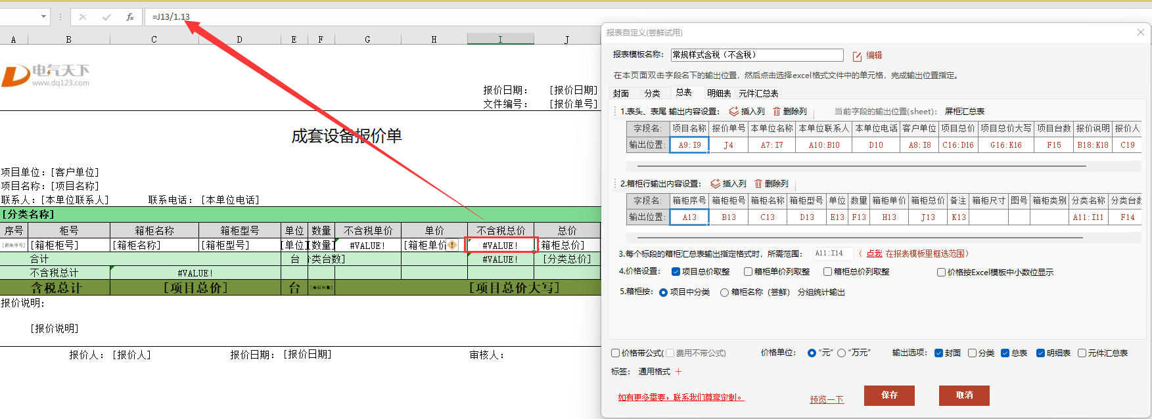Open the name box dropdown arrow
Screen dimensions: 1152x419
pos(43,17)
